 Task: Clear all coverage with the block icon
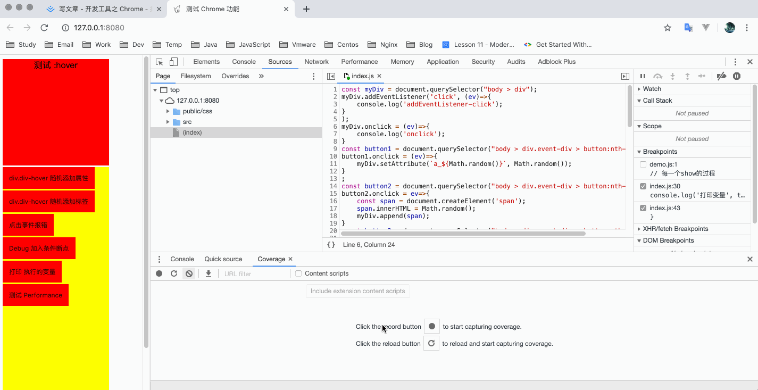[189, 273]
